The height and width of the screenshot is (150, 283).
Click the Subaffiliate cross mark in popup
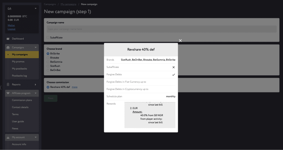click(173, 67)
